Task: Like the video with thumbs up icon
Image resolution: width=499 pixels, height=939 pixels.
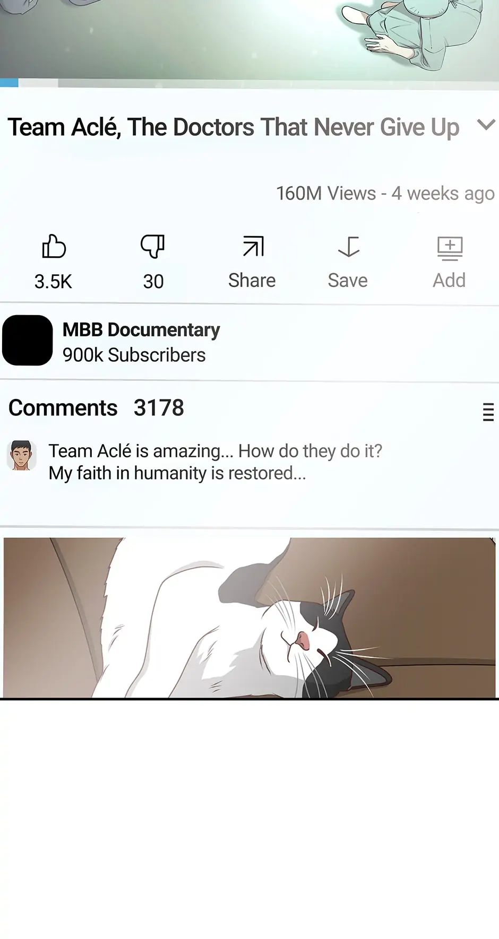Action: [x=54, y=247]
